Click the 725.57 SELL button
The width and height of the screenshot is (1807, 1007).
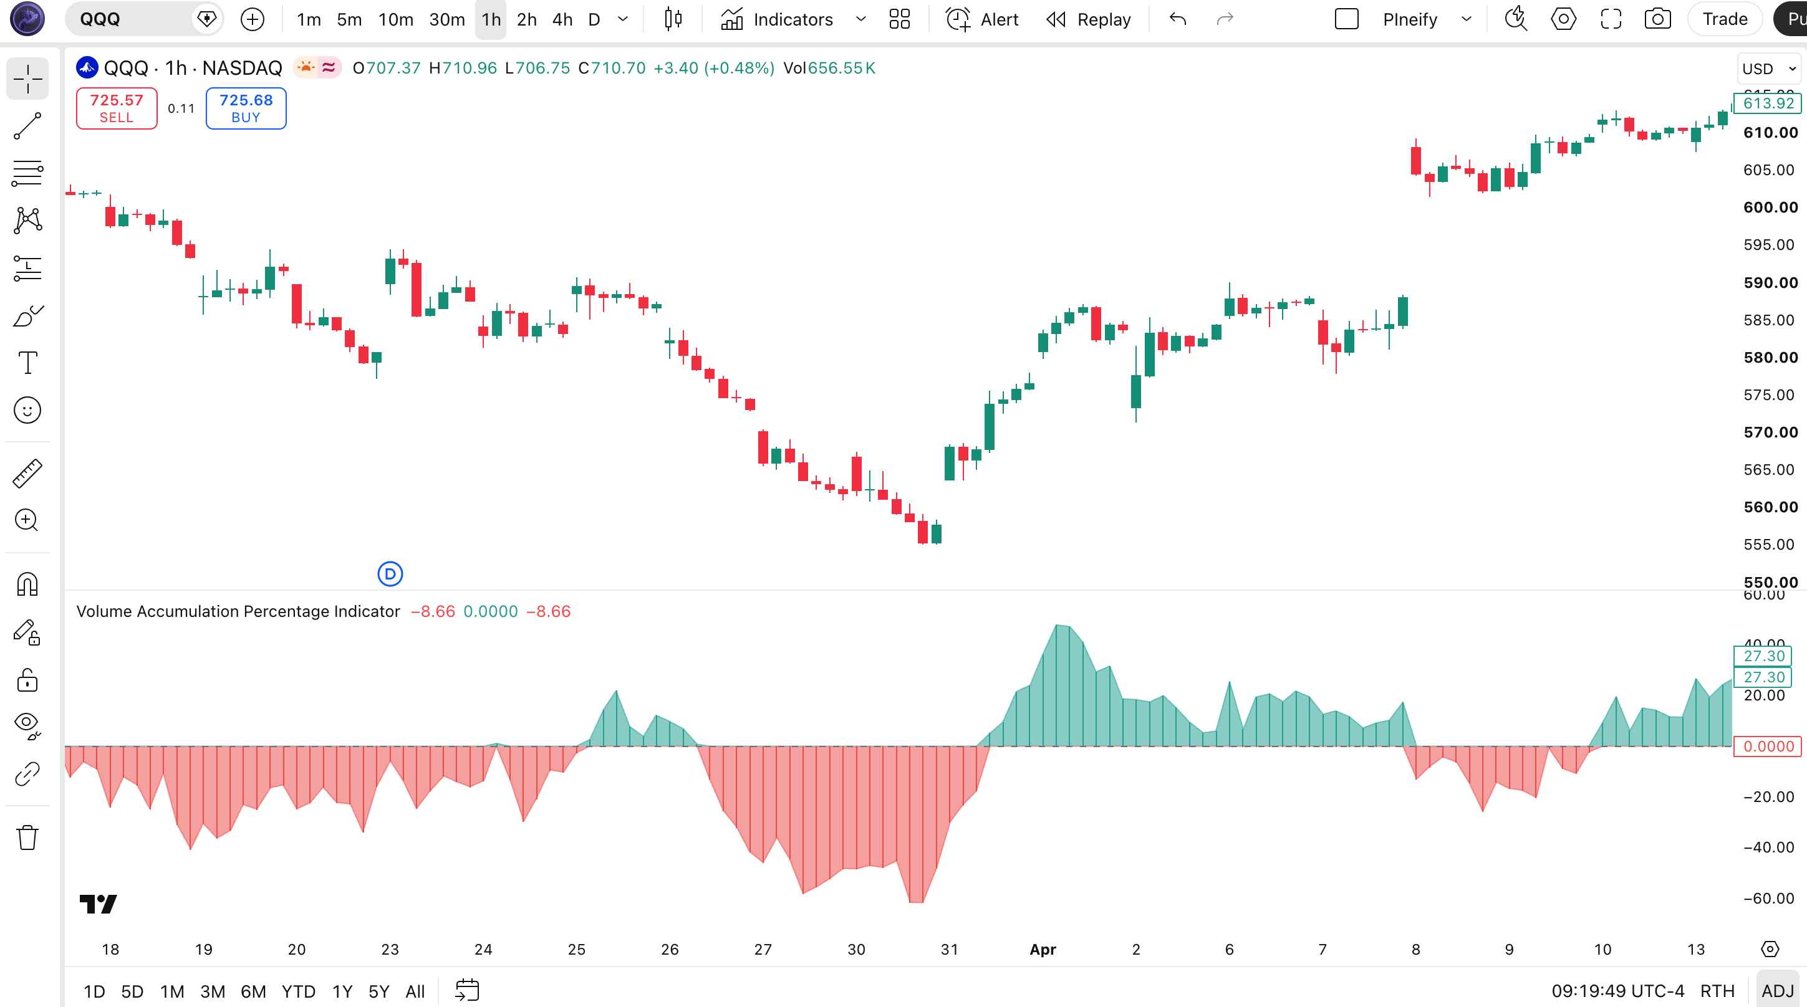coord(117,108)
